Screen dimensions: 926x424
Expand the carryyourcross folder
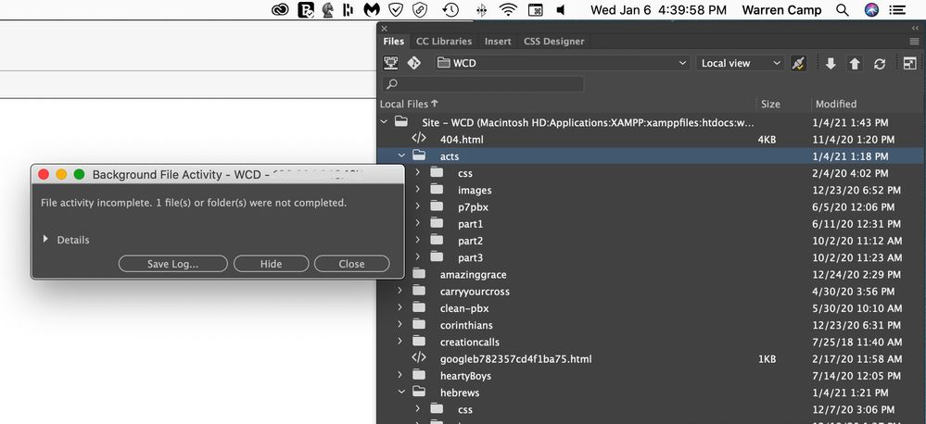400,291
